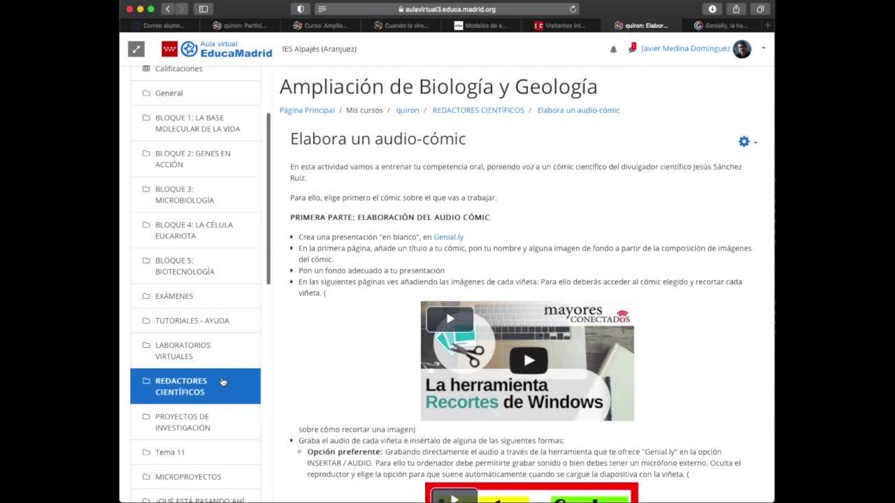Click the Safari share icon

[736, 9]
